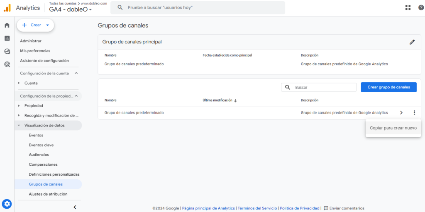Open the Términos del Servicio link
This screenshot has width=425, height=212.
tap(257, 208)
